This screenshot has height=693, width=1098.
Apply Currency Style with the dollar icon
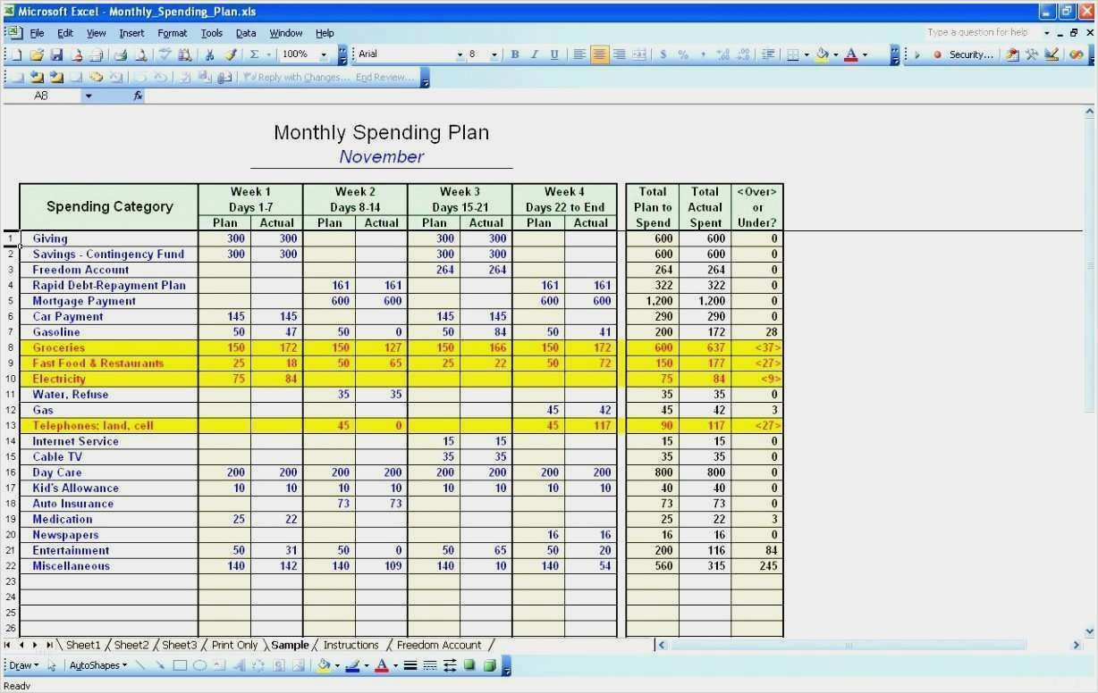[x=663, y=54]
